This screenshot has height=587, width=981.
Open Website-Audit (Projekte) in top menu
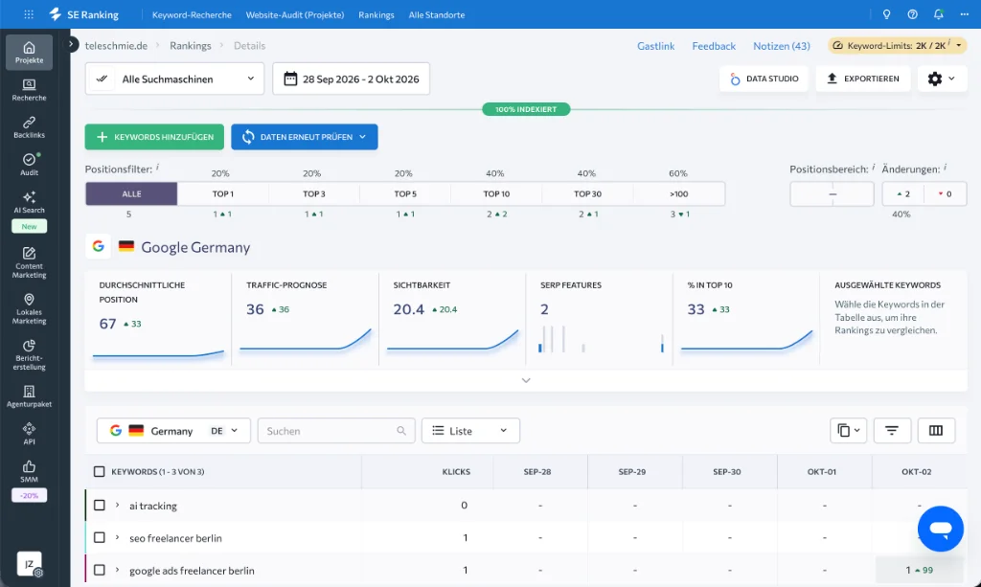(x=295, y=14)
